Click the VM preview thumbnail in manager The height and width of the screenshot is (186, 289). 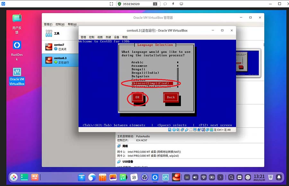point(248,63)
